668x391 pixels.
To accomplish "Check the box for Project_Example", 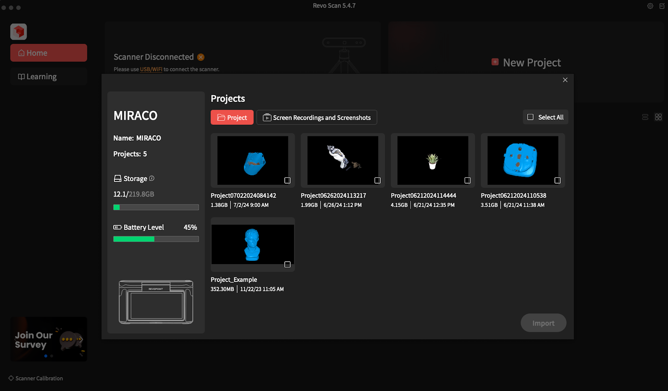I will click(x=287, y=265).
